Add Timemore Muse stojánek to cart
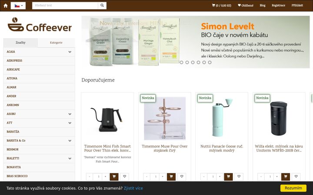Image resolution: width=313 pixels, height=195 pixels. point(171,177)
